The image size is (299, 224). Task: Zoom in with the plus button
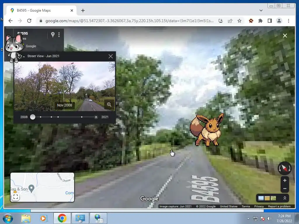click(285, 180)
